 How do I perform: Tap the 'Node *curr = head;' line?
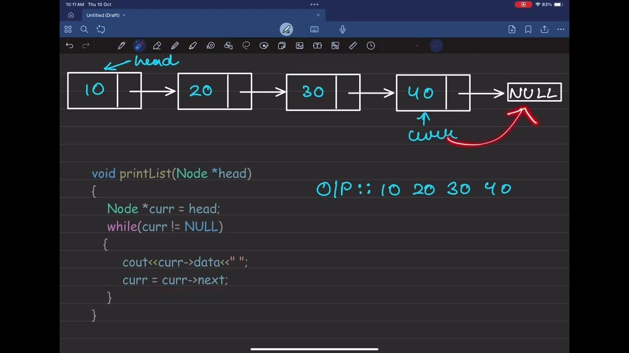164,209
